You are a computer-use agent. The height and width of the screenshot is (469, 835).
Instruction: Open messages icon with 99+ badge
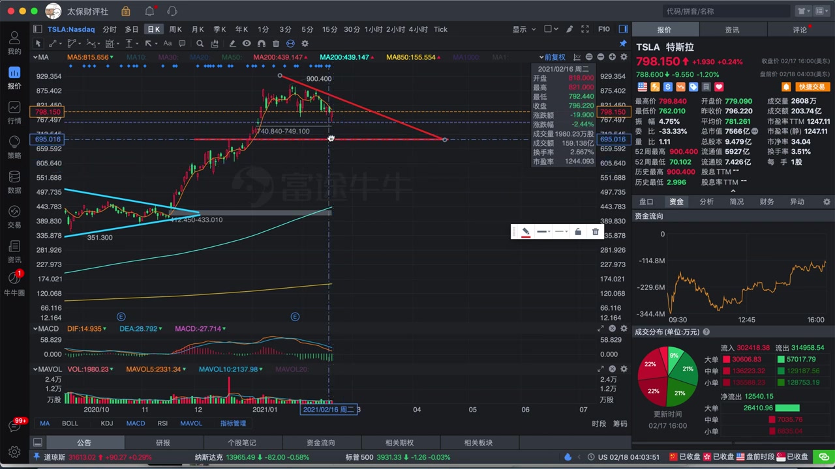pos(14,426)
